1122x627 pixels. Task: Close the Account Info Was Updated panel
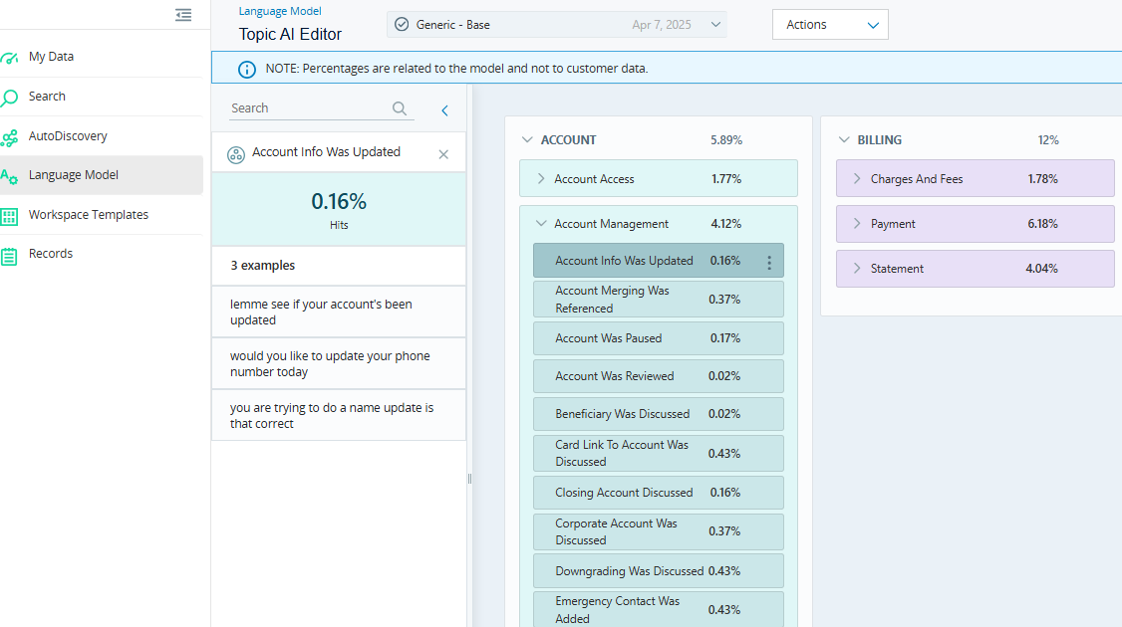[x=443, y=154]
